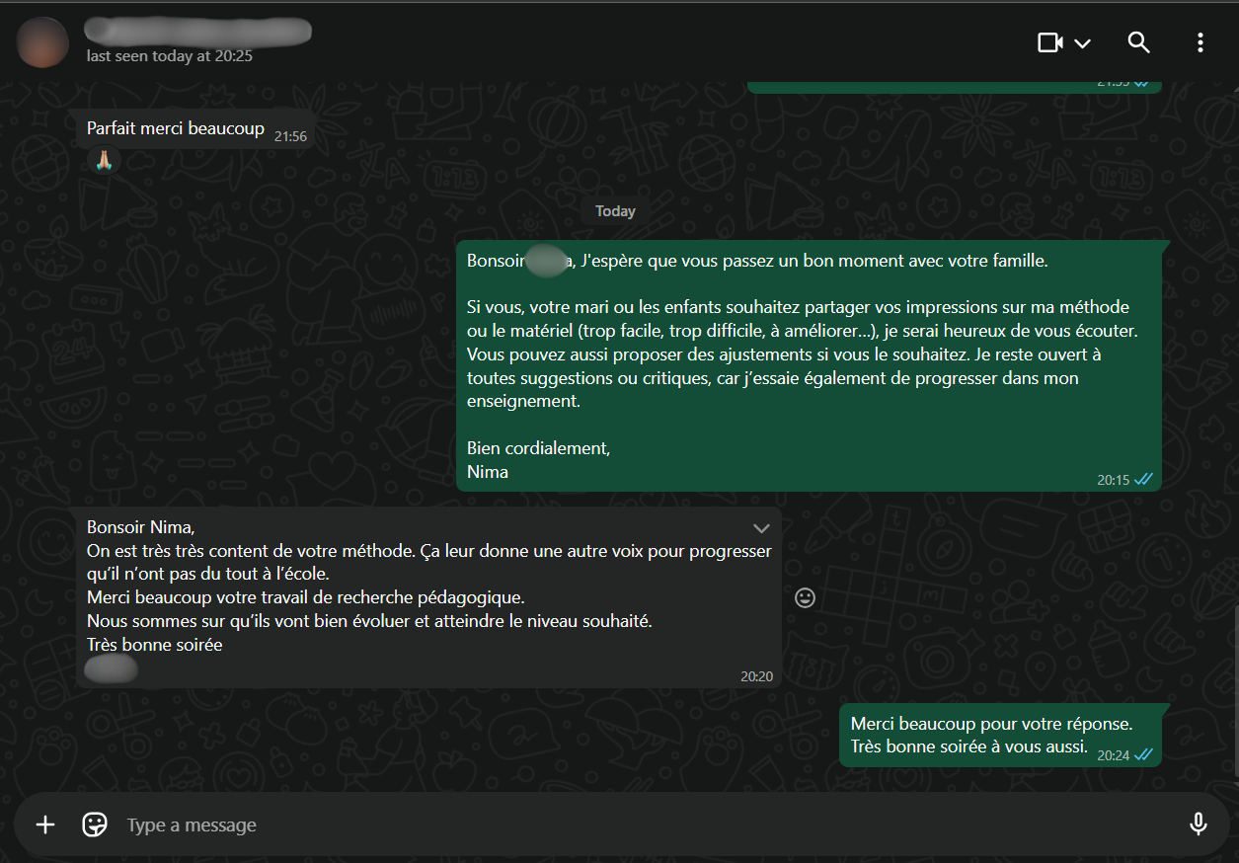Open the three-dot chat menu
Viewport: 1239px width, 863px height.
pos(1200,42)
